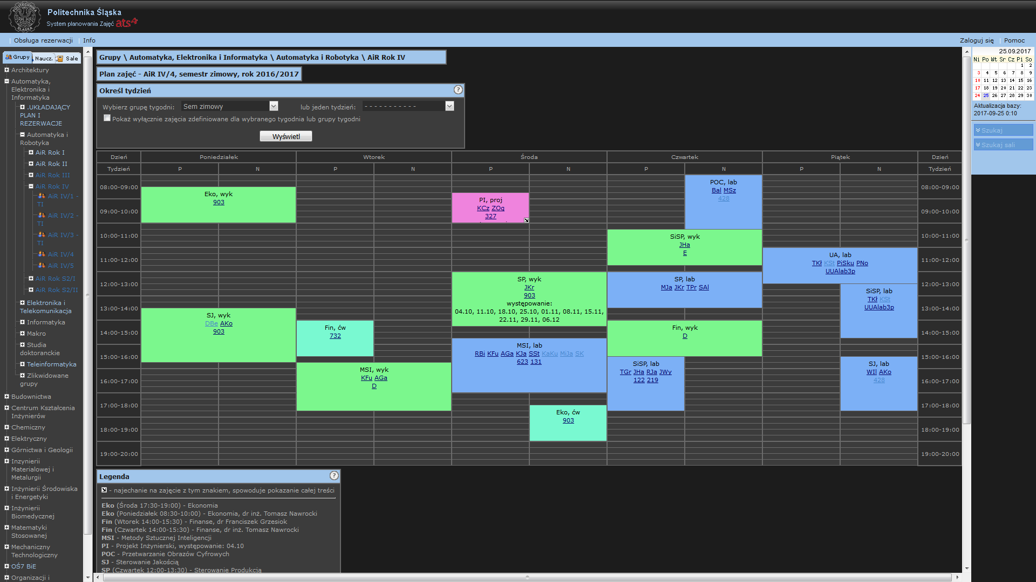Viewport: 1036px width, 582px height.
Task: Expand the AiR Rok III tree node
Action: (31, 175)
